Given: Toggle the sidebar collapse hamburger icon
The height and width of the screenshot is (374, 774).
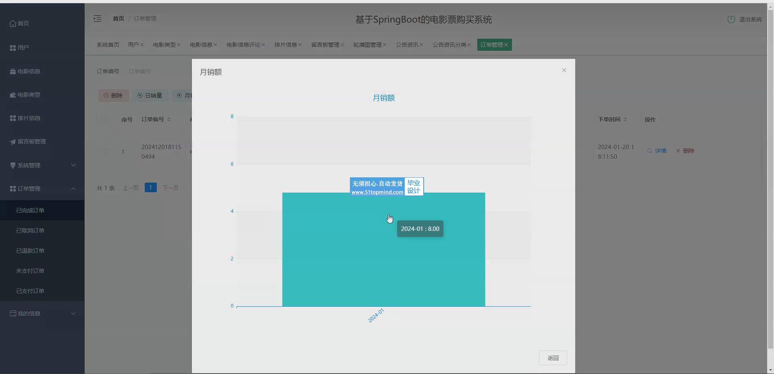Looking at the screenshot, I should pos(98,19).
